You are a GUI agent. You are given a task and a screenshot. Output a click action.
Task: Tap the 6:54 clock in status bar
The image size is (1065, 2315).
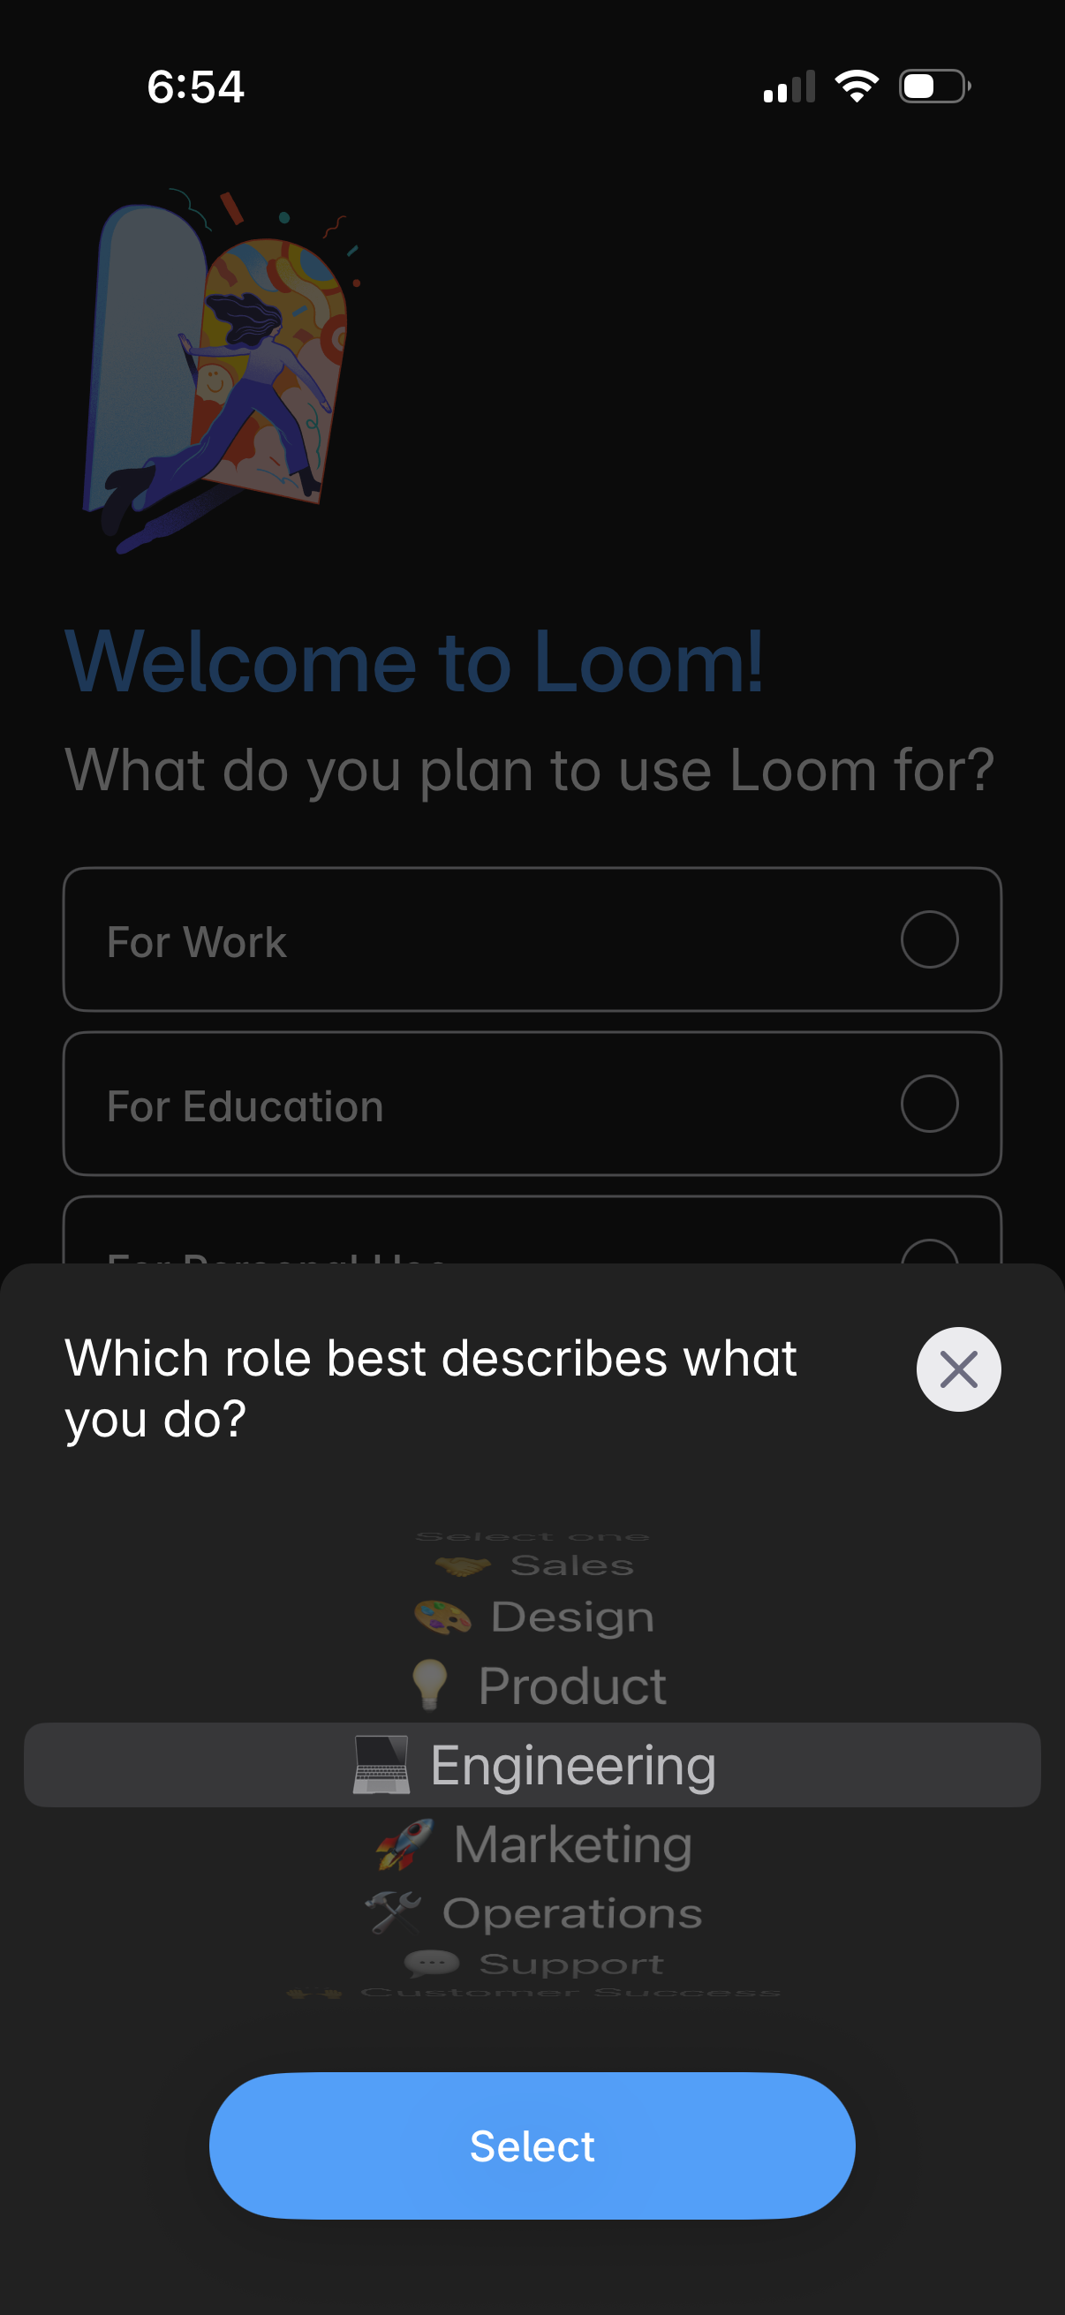[x=194, y=86]
